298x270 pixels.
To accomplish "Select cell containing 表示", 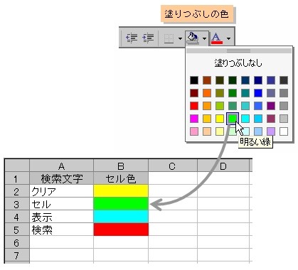I will 61,217.
